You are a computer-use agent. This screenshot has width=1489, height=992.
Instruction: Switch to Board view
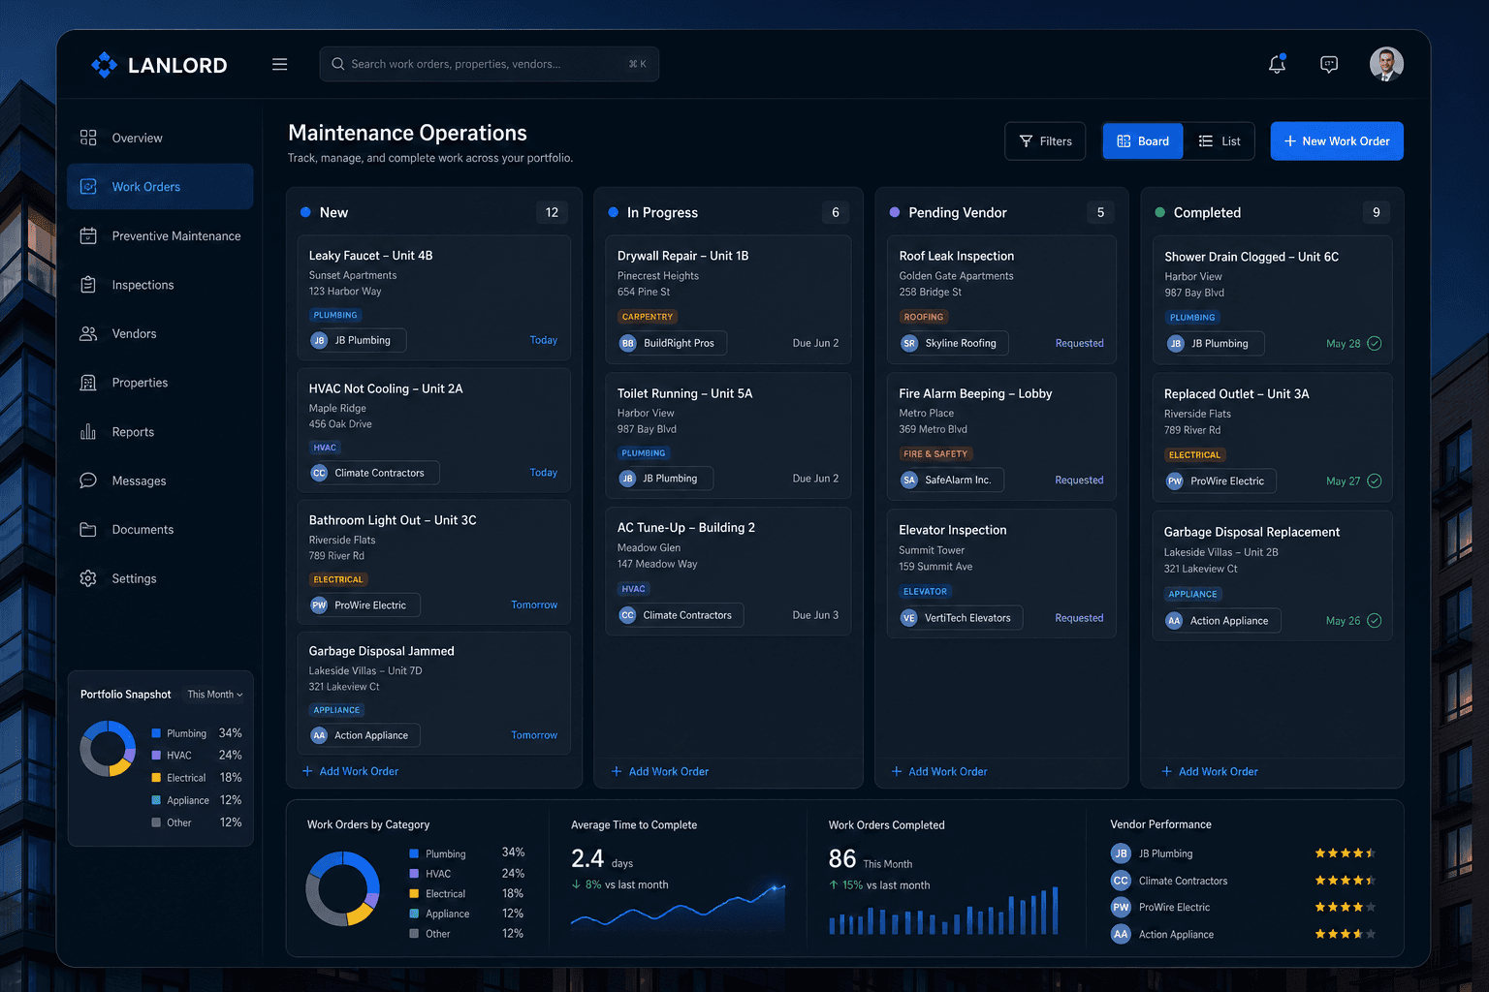pos(1143,141)
